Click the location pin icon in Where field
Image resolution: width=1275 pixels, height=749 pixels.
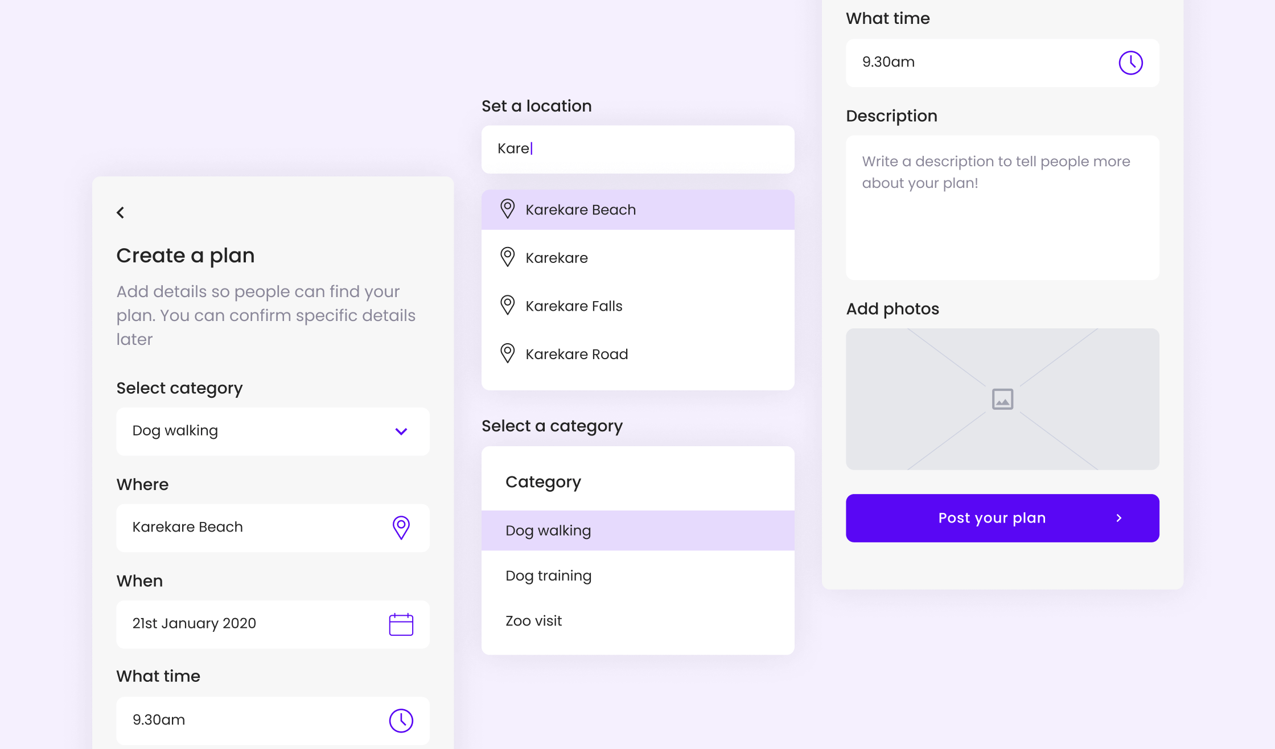click(401, 528)
